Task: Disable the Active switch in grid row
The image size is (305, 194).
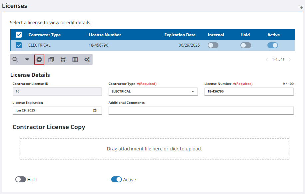Action: click(272, 45)
